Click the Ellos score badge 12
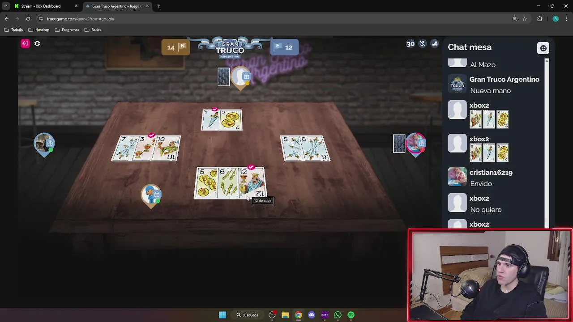Viewport: 573px width, 322px height. click(x=284, y=47)
